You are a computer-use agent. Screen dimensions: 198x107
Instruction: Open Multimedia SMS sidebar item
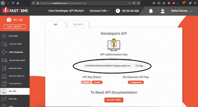point(15,60)
